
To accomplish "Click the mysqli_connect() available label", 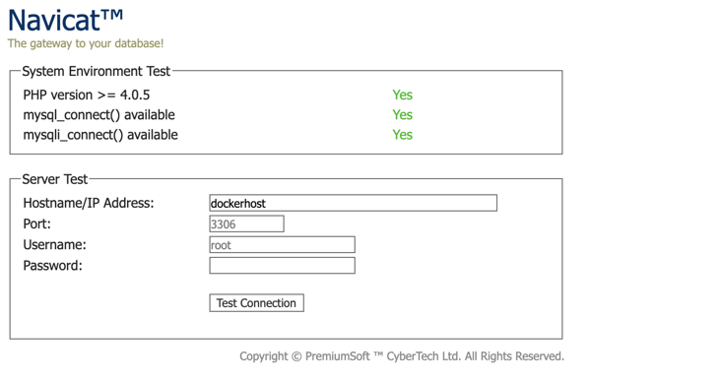I will (100, 135).
